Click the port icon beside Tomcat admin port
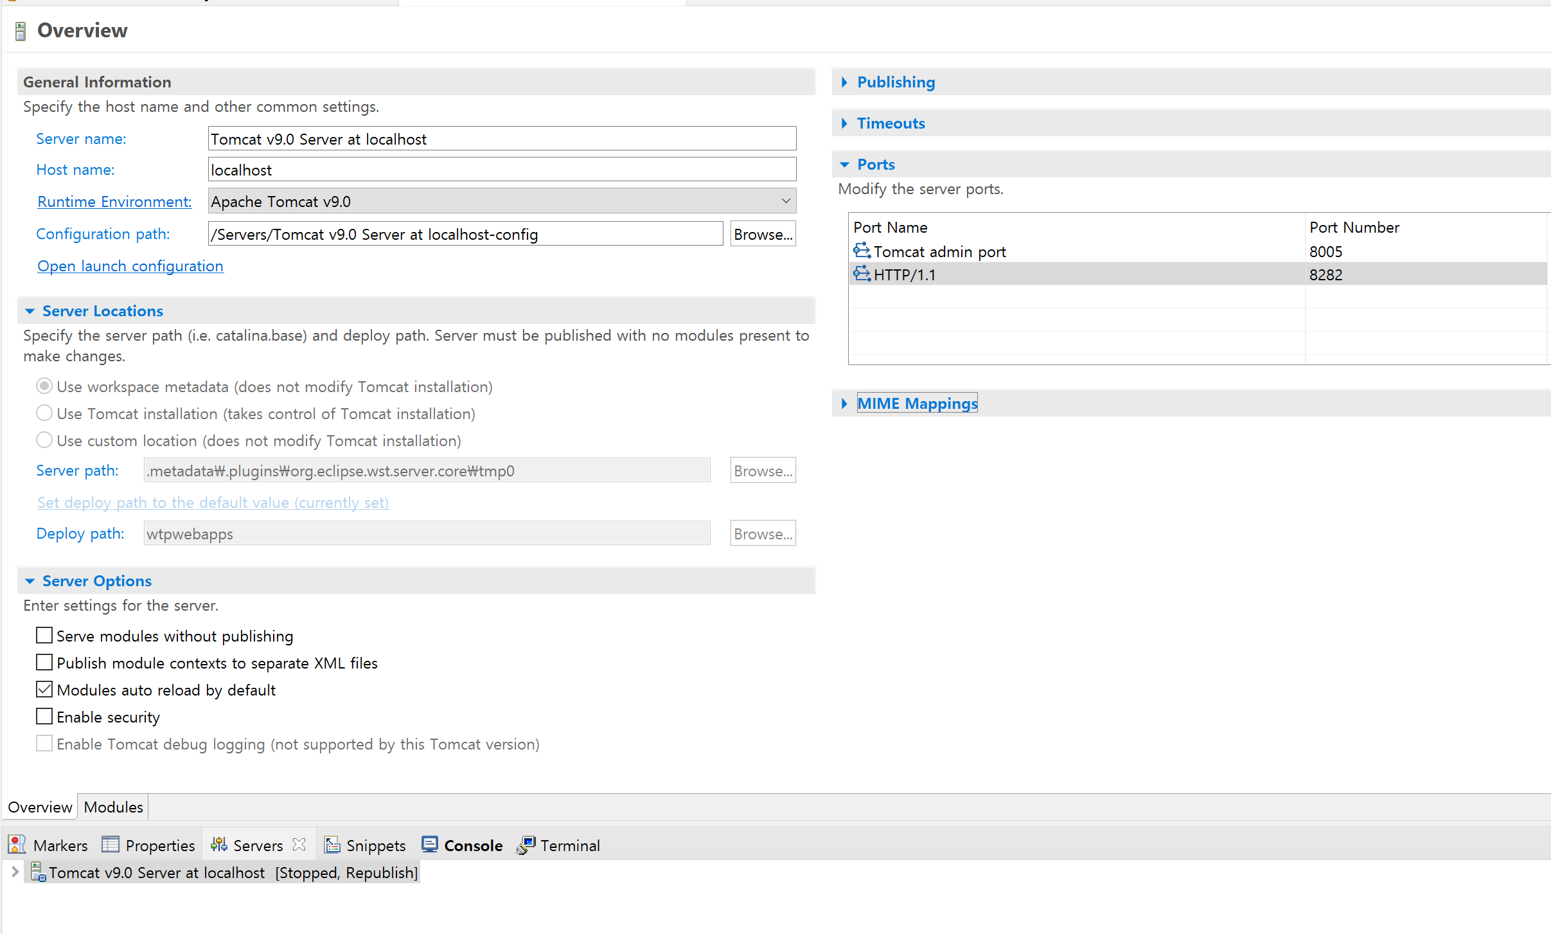Viewport: 1551px width, 934px height. [861, 251]
